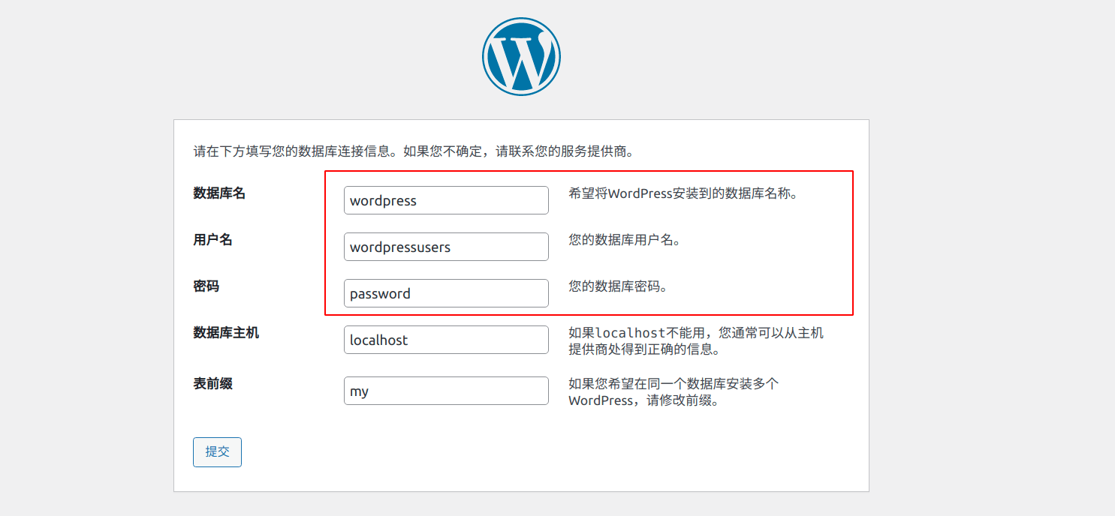Viewport: 1115px width, 516px height.
Task: Click the hint about 修改前缀 for multiple installs
Action: pos(674,392)
